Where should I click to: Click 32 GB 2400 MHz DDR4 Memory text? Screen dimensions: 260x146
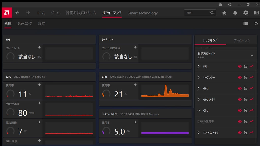click(139, 114)
